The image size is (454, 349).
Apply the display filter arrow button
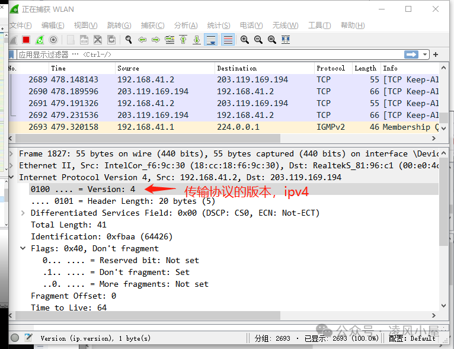tap(411, 55)
